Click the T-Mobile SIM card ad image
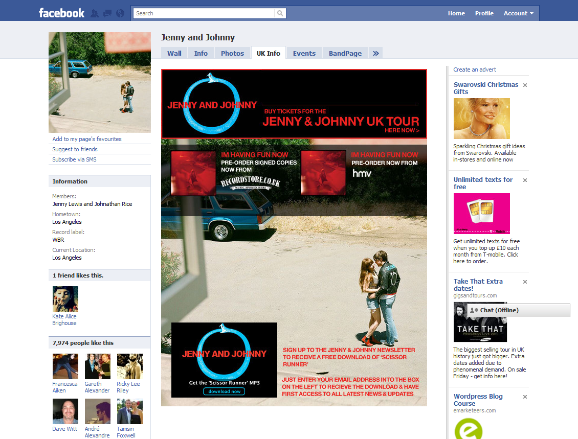 pyautogui.click(x=482, y=214)
